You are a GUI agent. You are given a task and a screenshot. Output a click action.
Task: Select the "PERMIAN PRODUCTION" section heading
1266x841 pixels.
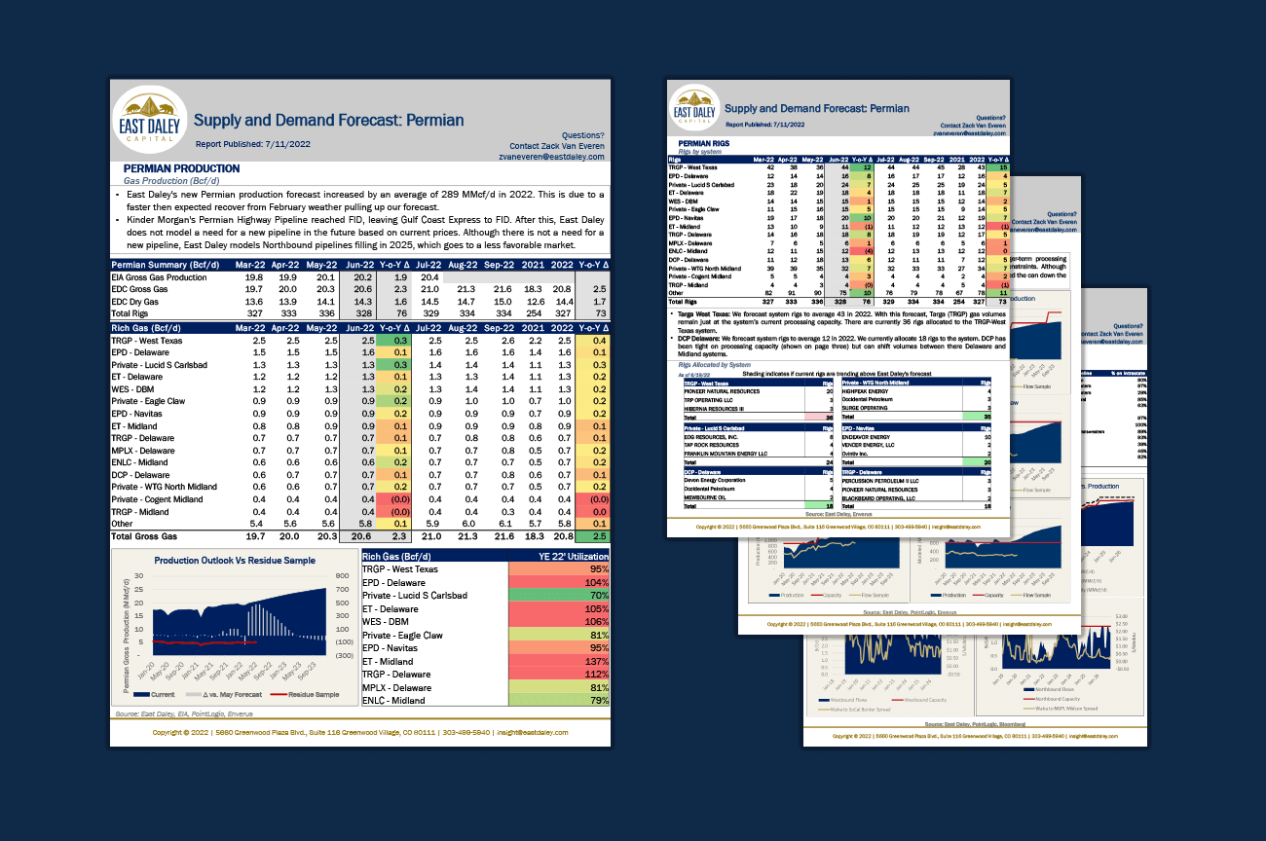[181, 169]
